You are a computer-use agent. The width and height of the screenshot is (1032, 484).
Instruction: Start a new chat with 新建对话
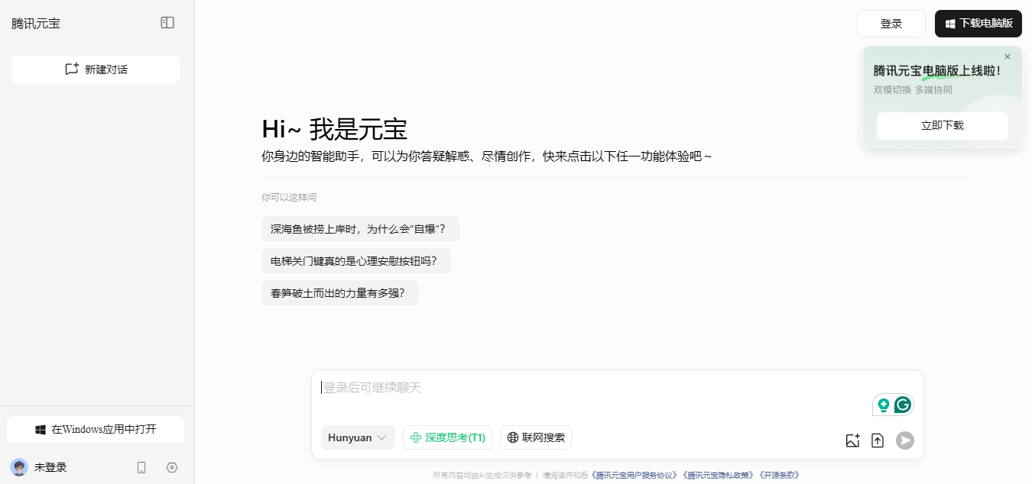[x=96, y=69]
